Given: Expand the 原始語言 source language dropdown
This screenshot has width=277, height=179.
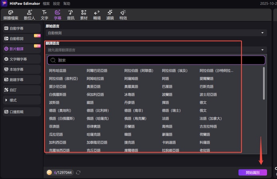Looking at the screenshot, I should pos(263,33).
